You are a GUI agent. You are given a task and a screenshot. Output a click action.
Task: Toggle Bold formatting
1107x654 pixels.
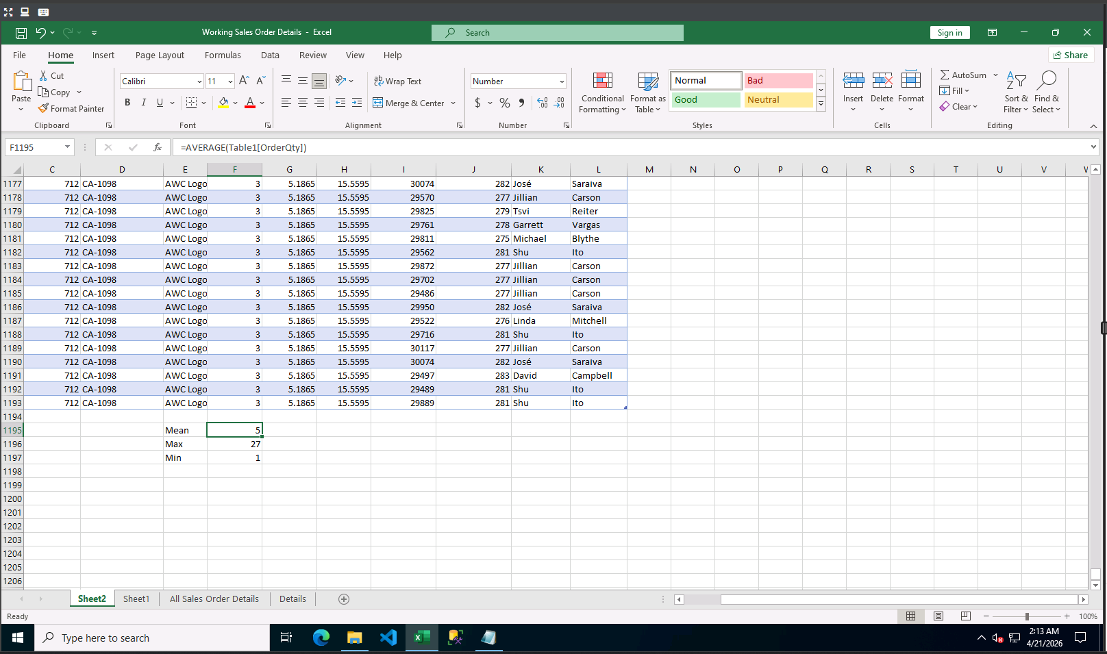(127, 103)
